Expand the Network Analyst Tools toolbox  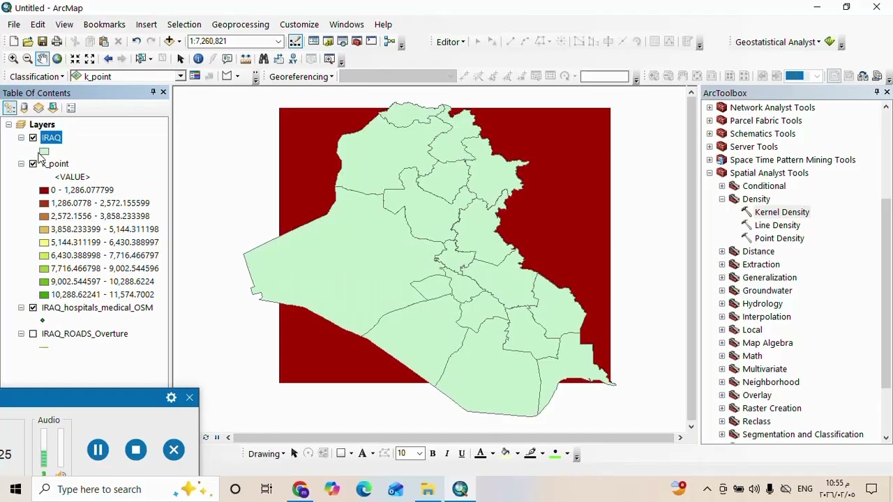click(710, 107)
